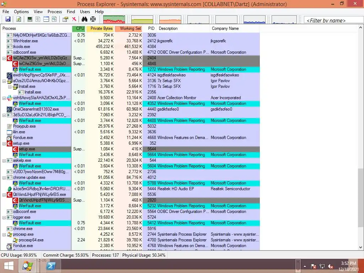Click the crosshair Find Window's Process icon
This screenshot has height=273, width=364.
click(x=93, y=19)
